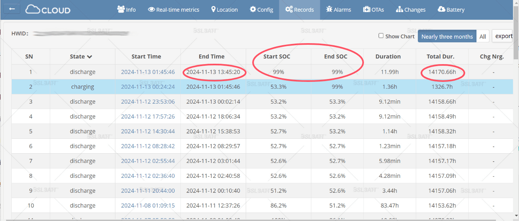
Task: Switch to the Location tab
Action: pos(225,10)
